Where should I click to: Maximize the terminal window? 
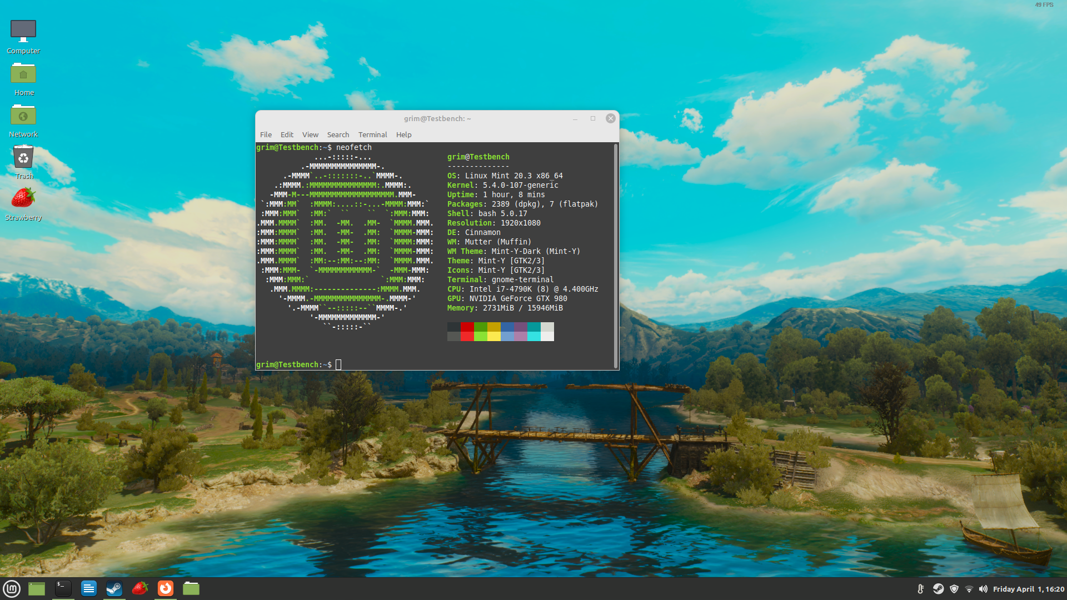(x=593, y=118)
